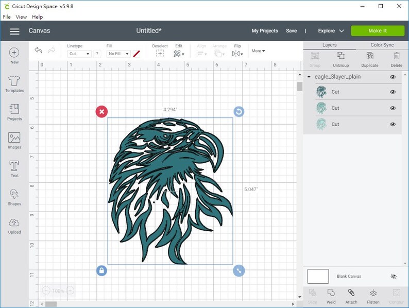
Task: Save the project
Action: point(292,31)
